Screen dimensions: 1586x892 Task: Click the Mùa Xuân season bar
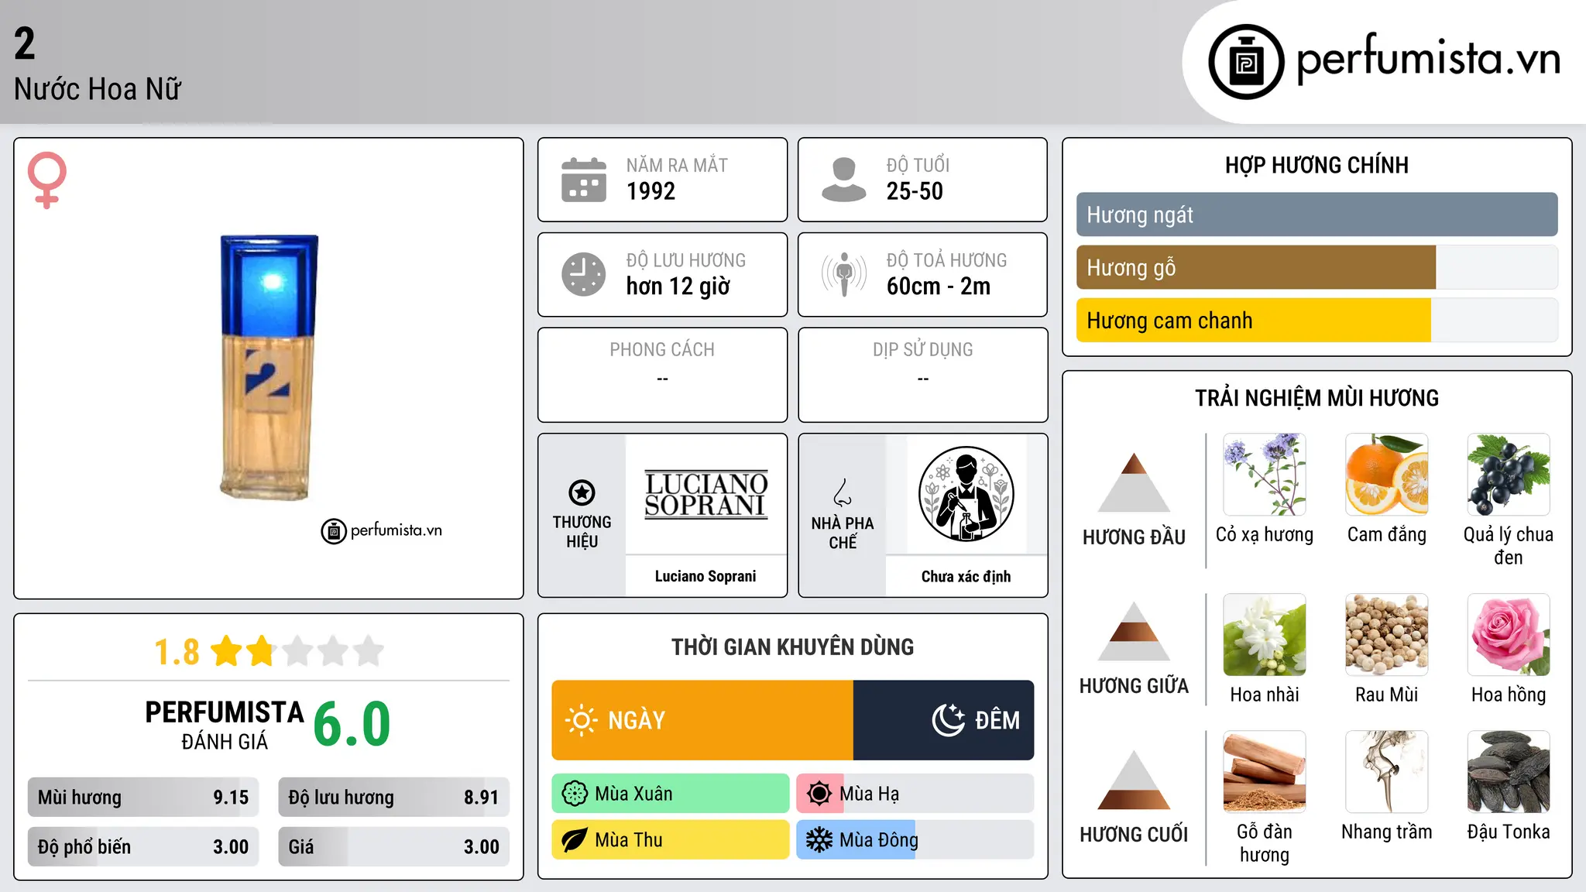(671, 794)
